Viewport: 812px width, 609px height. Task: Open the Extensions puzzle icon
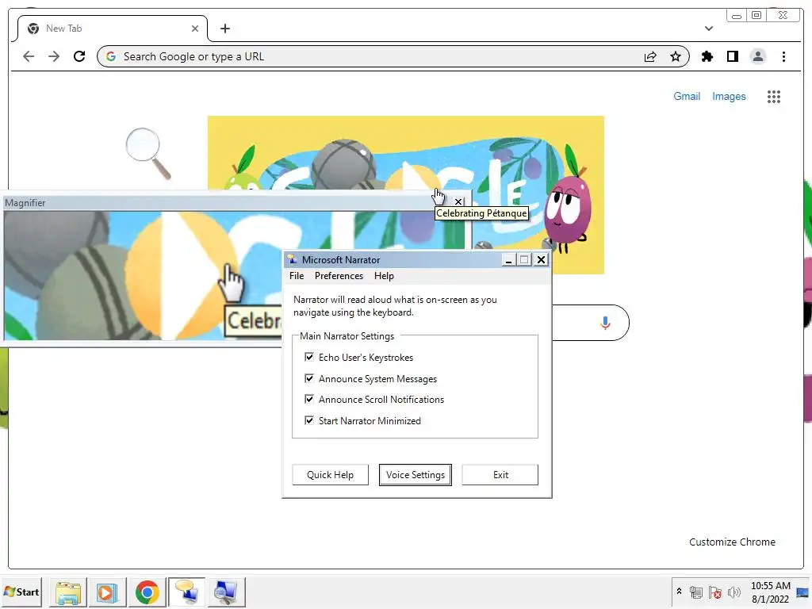pyautogui.click(x=707, y=56)
